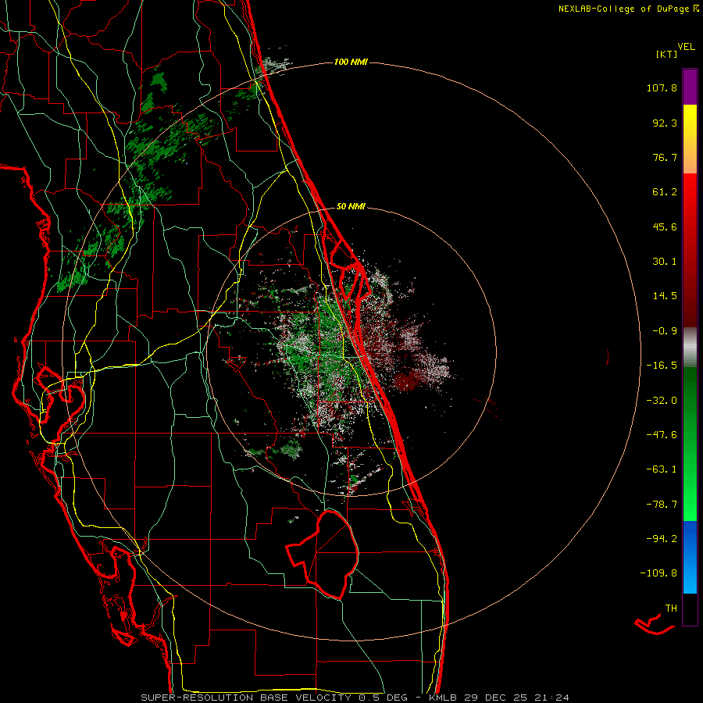Click the 45.6 scale value
The width and height of the screenshot is (703, 703).
[665, 227]
